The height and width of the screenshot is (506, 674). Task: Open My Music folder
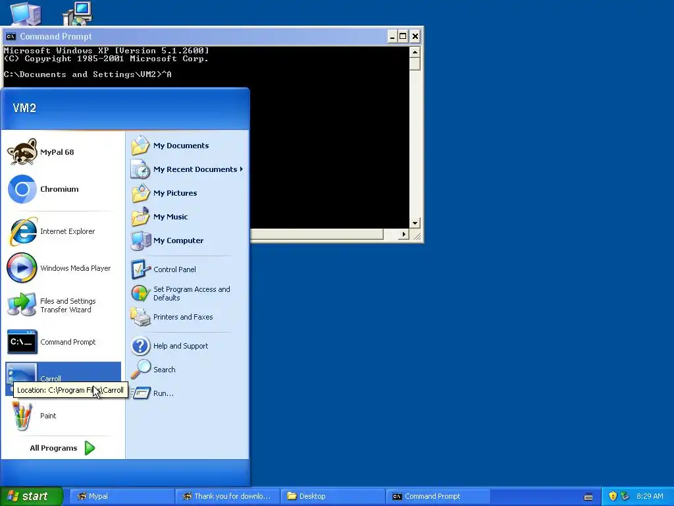point(187,216)
